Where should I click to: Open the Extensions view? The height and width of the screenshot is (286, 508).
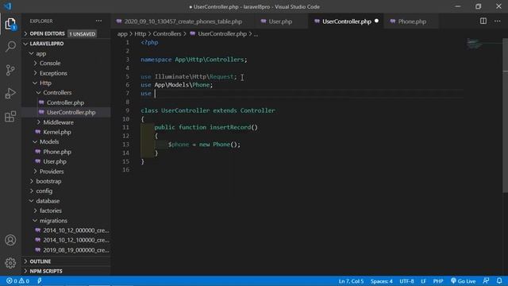coord(10,117)
